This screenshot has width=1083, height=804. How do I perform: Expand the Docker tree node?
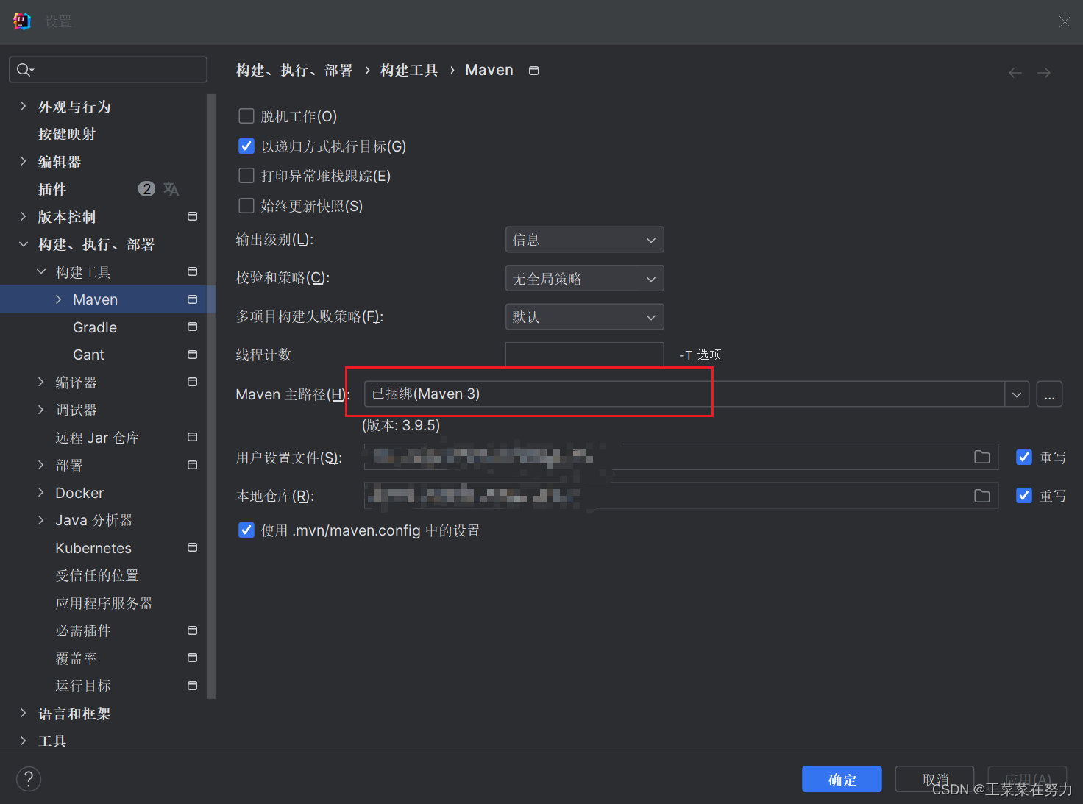coord(41,492)
